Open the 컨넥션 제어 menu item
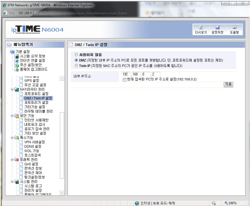Viewport: 250px width, 206px height. click(x=33, y=173)
